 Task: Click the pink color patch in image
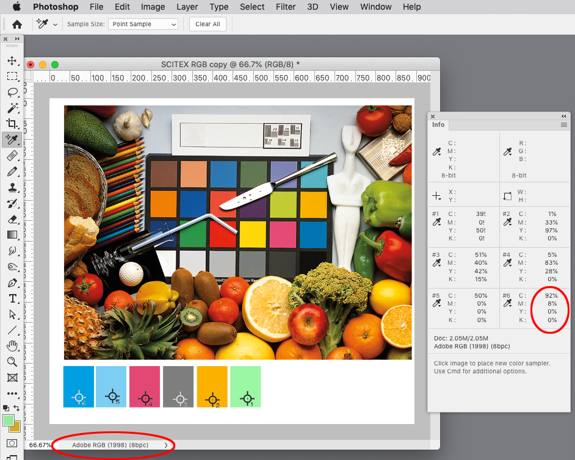(x=145, y=386)
